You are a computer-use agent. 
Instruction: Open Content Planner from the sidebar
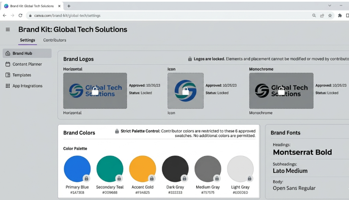(x=27, y=64)
